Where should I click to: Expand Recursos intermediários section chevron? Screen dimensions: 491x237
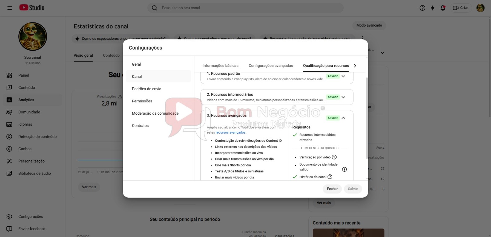[x=343, y=97]
